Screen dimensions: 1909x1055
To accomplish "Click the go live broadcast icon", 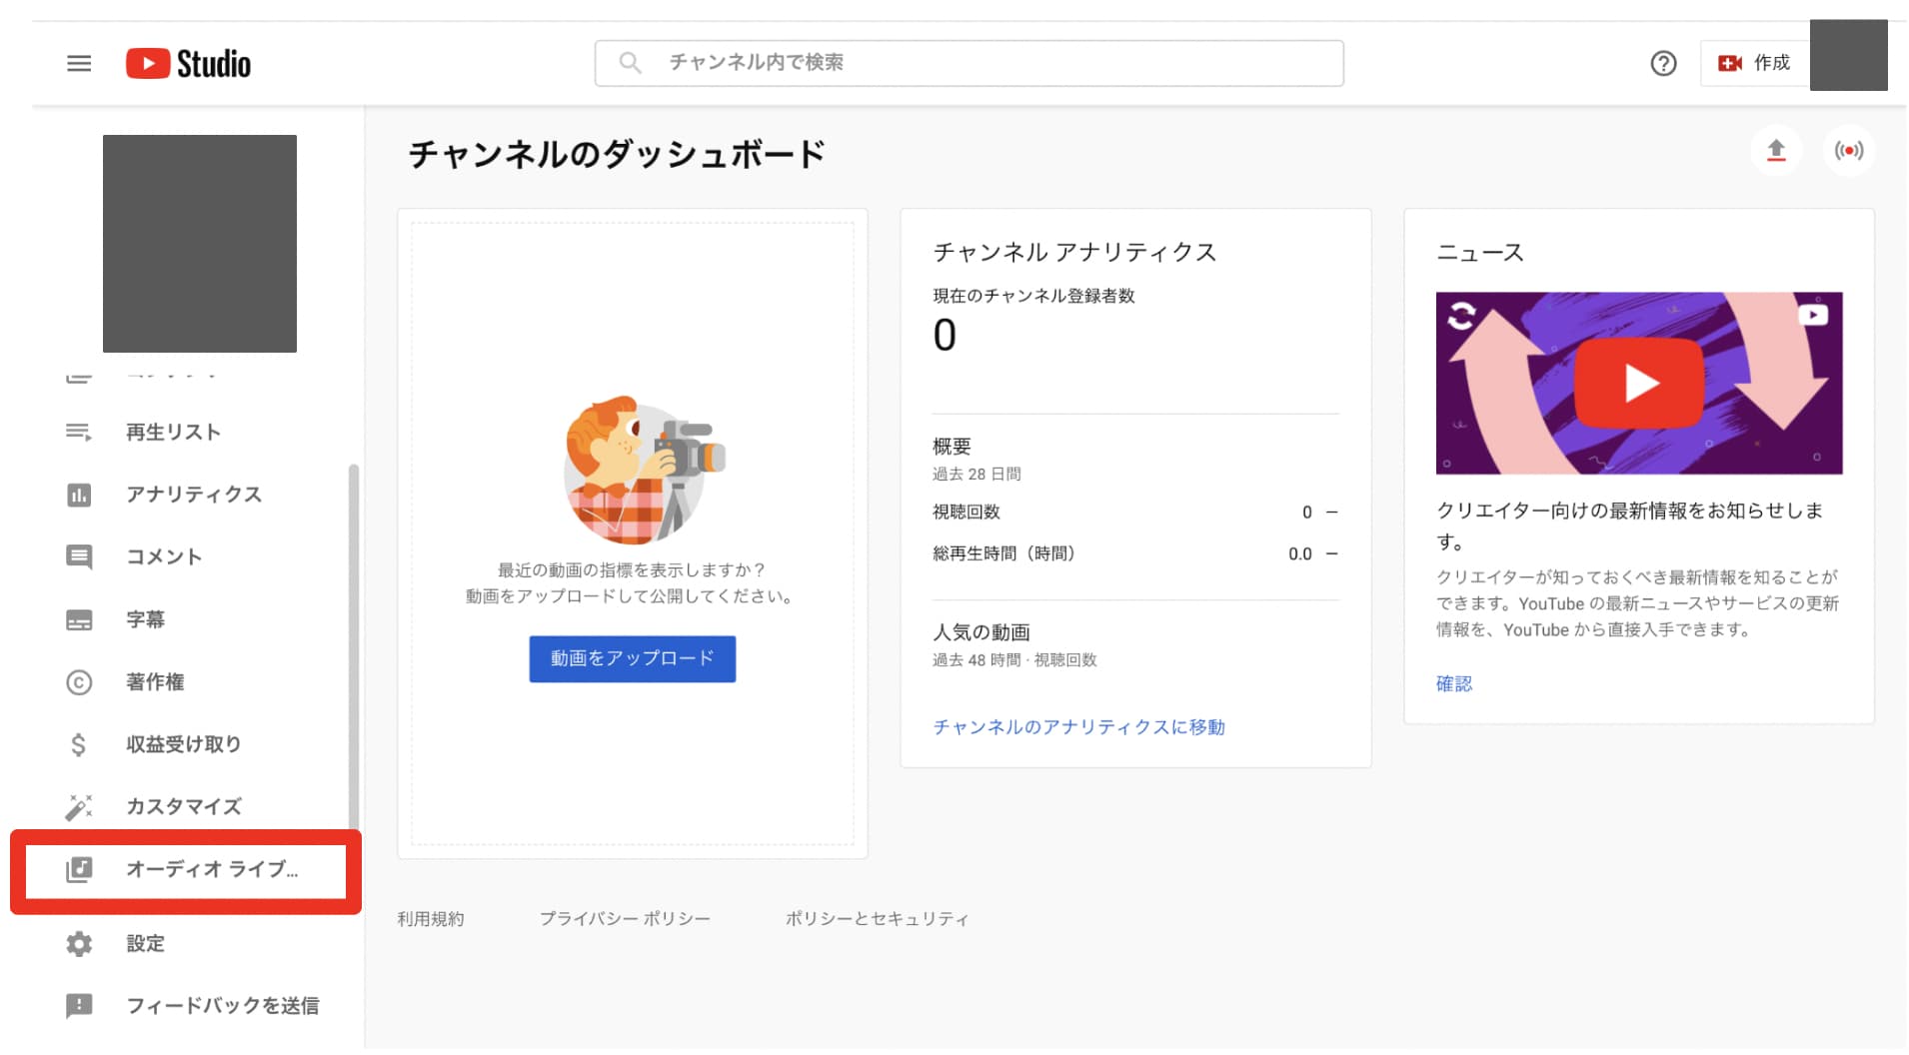I will pos(1848,151).
